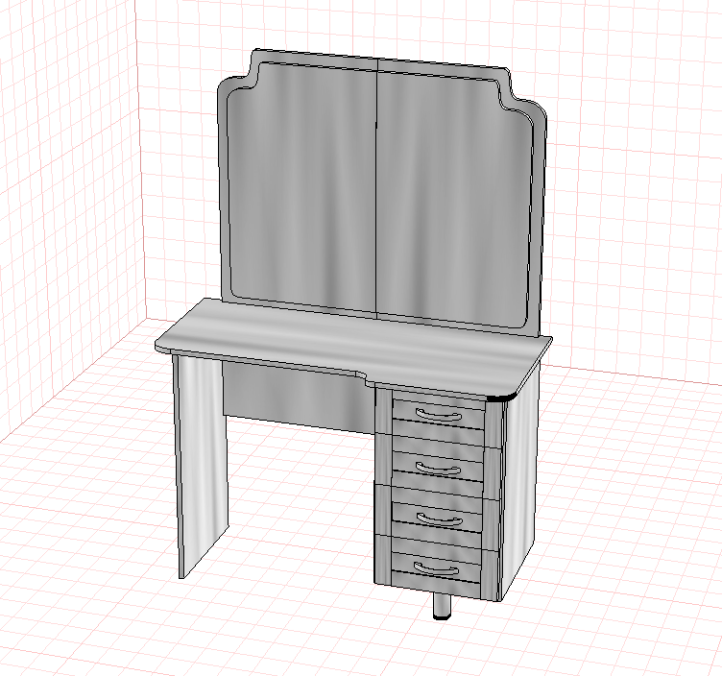Select the bottom drawer handle
Viewport: 722px width, 676px height.
click(x=436, y=570)
